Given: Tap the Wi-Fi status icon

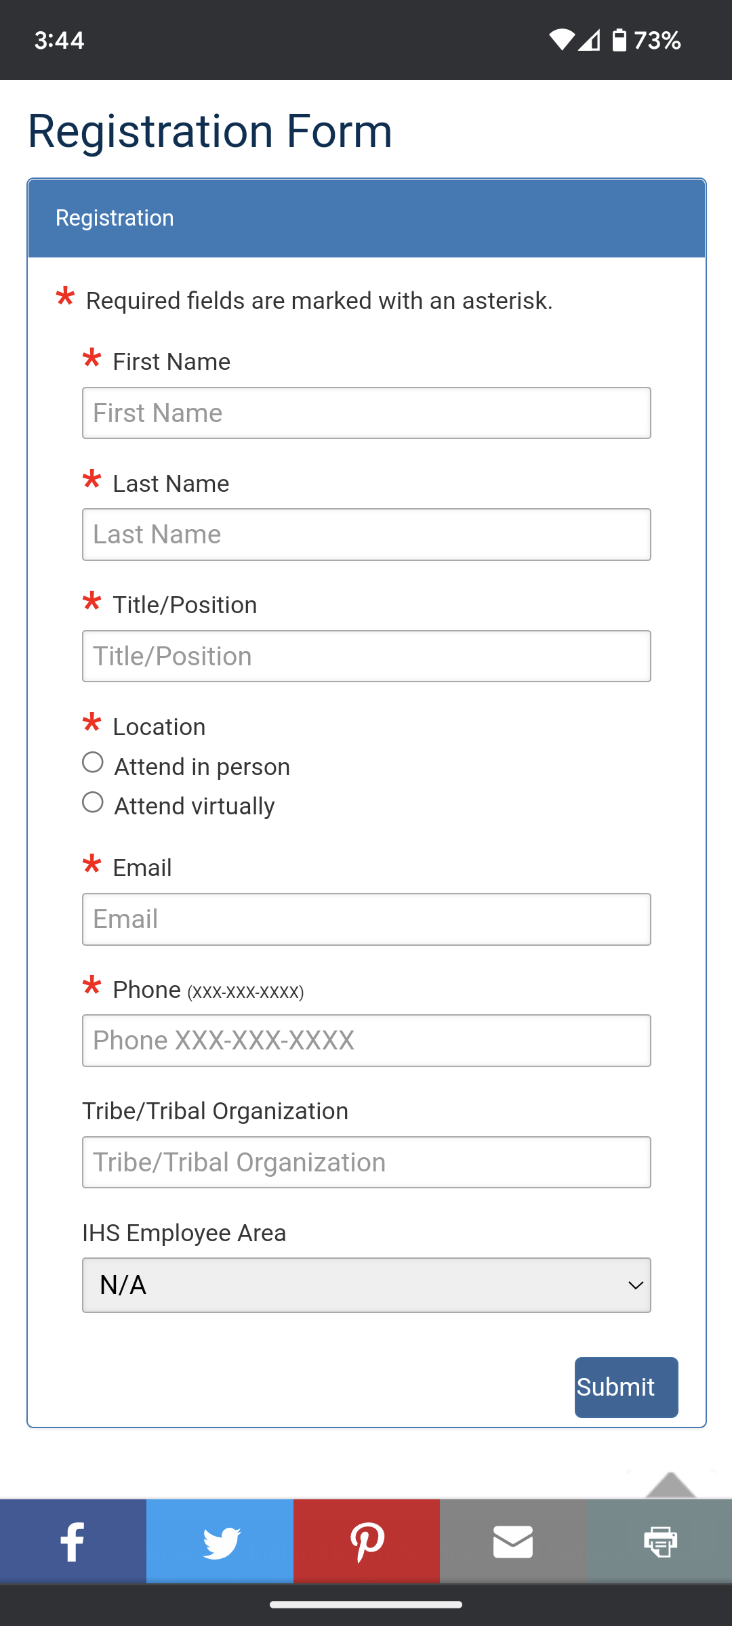Looking at the screenshot, I should pyautogui.click(x=562, y=40).
